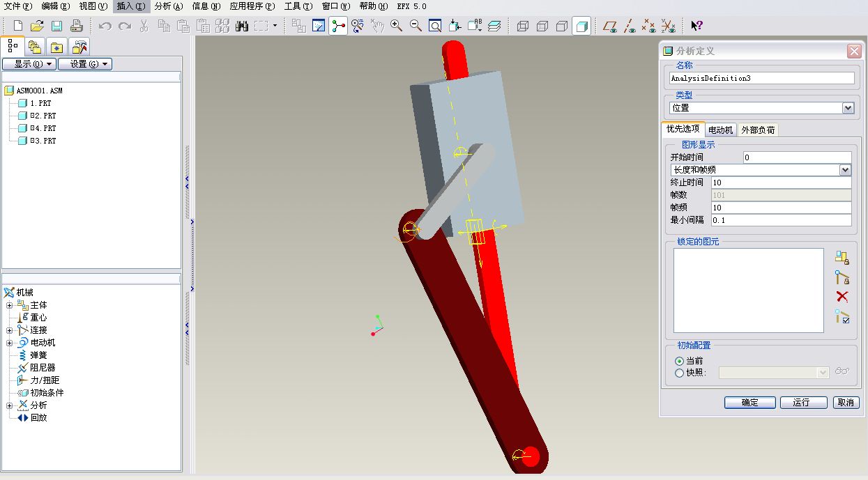Open the 类型 combo box arrow
868x480 pixels.
pyautogui.click(x=848, y=108)
